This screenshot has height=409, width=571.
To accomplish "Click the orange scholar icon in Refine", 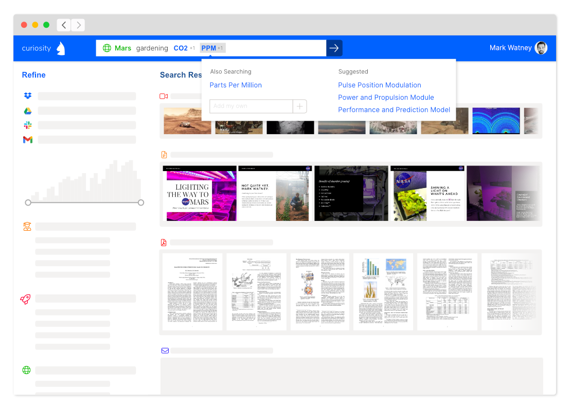I will 27,227.
